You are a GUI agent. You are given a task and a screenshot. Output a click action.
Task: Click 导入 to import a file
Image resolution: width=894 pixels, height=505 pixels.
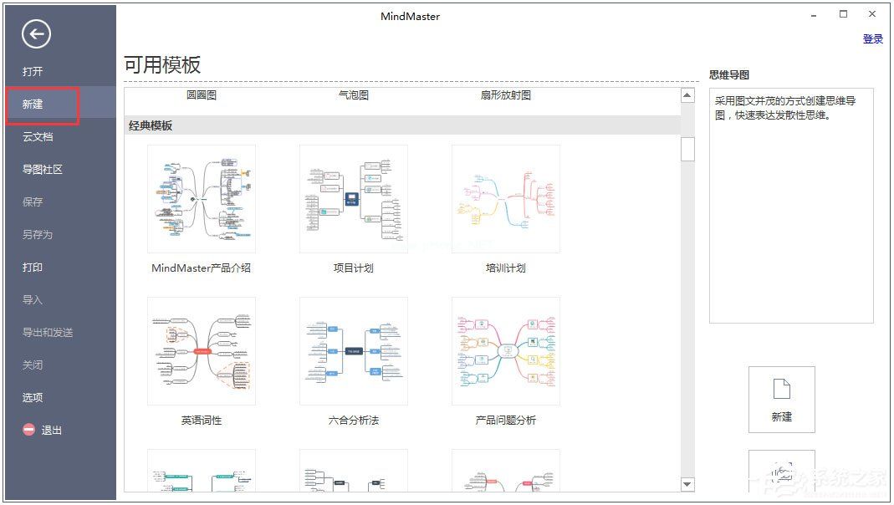pyautogui.click(x=31, y=299)
